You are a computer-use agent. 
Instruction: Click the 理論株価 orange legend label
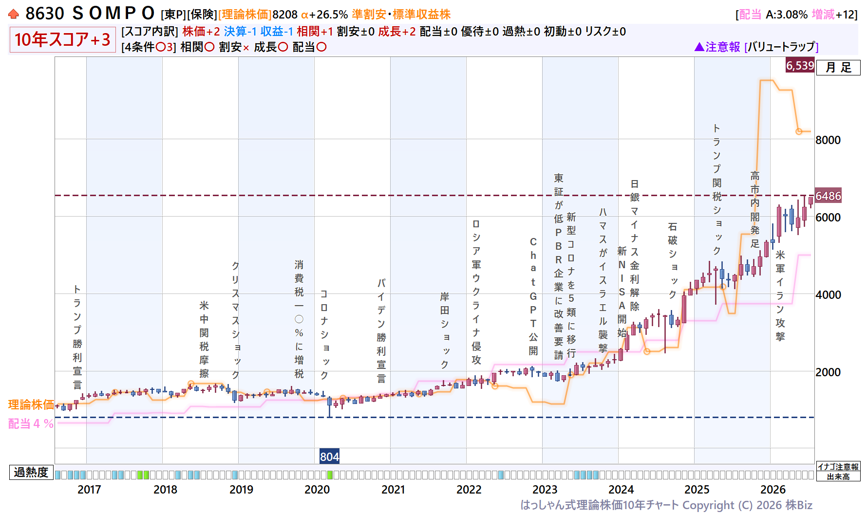point(31,404)
